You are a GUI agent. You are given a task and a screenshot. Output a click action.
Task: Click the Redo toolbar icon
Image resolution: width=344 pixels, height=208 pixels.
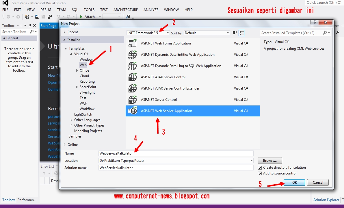[x=68, y=17]
